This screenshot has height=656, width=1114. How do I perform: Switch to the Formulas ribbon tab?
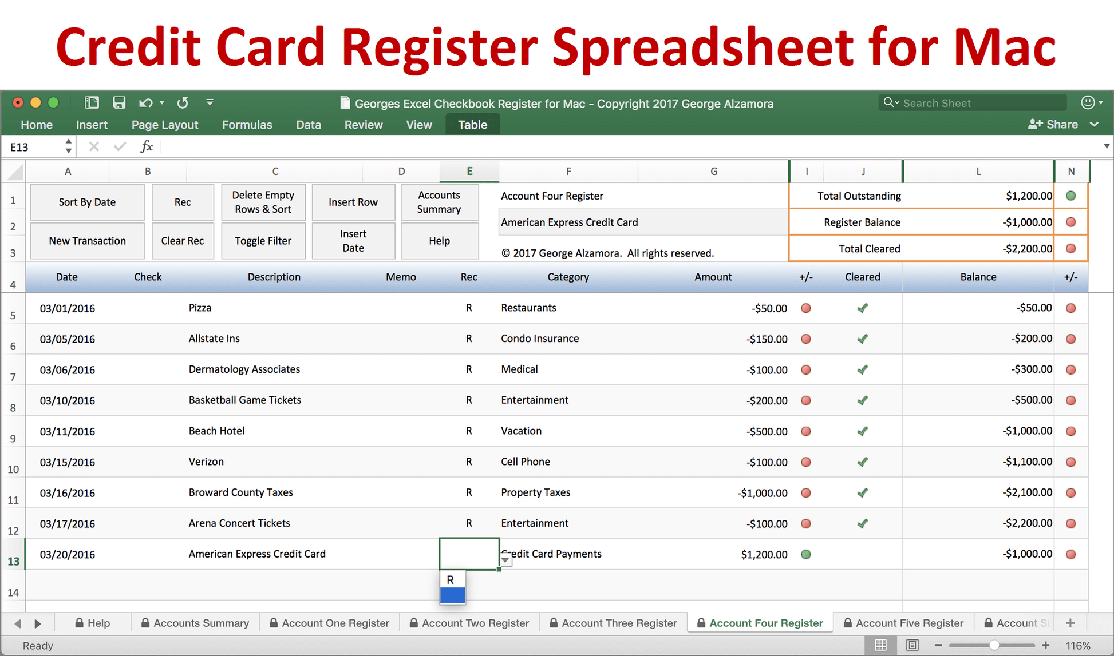(x=247, y=124)
